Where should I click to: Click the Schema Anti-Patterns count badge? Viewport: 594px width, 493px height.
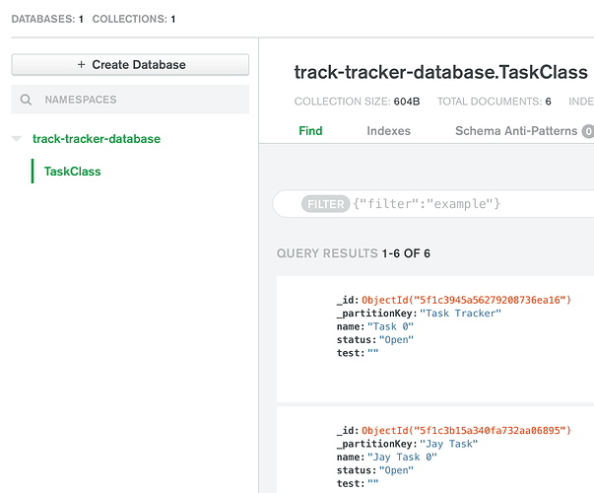point(588,131)
